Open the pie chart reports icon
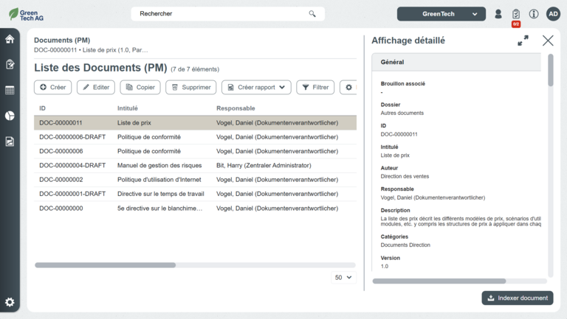567x319 pixels. coord(10,116)
